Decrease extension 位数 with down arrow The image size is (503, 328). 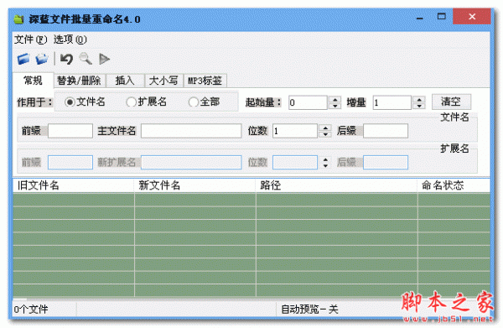[325, 165]
